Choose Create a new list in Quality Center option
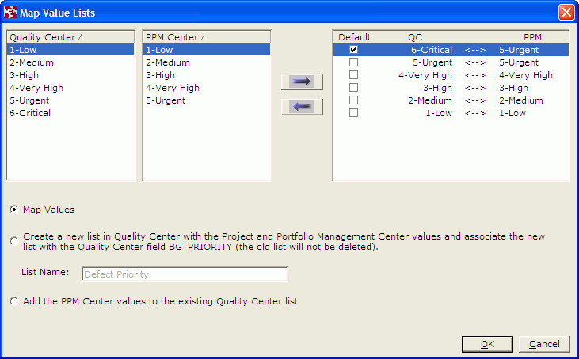Screen dimensions: 579x359 pos(14,241)
